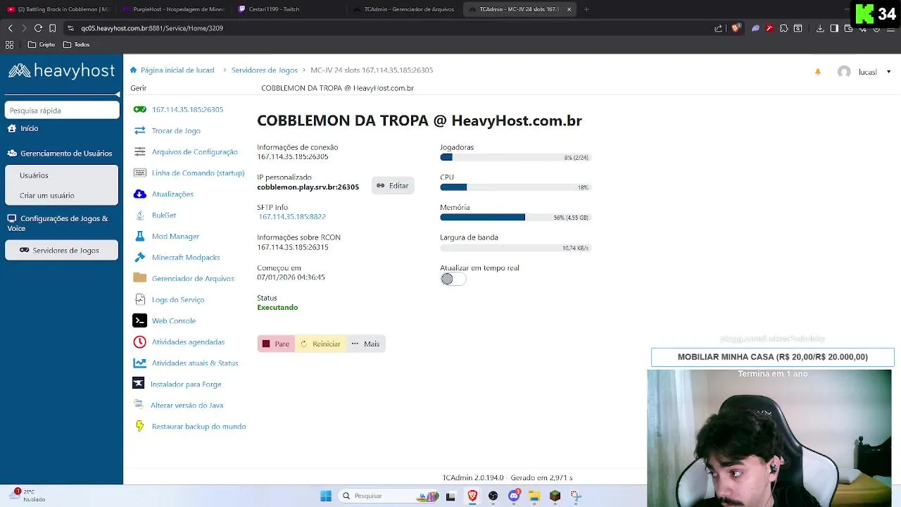Expand Configurações de Jogos & Voice section
Screen dimensions: 901x507
click(60, 223)
